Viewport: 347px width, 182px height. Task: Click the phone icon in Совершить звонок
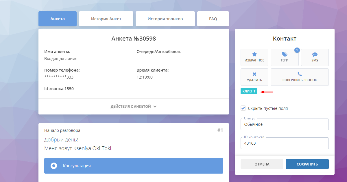coord(300,74)
